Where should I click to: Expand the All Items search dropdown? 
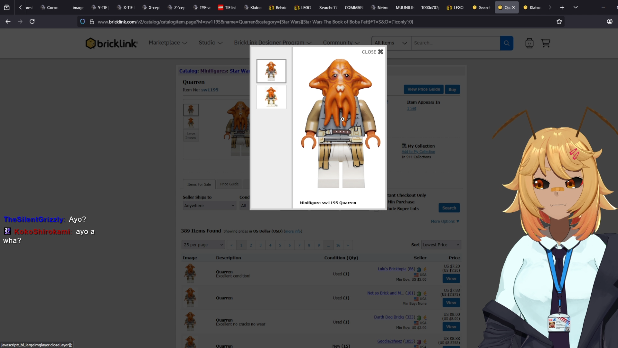[391, 43]
